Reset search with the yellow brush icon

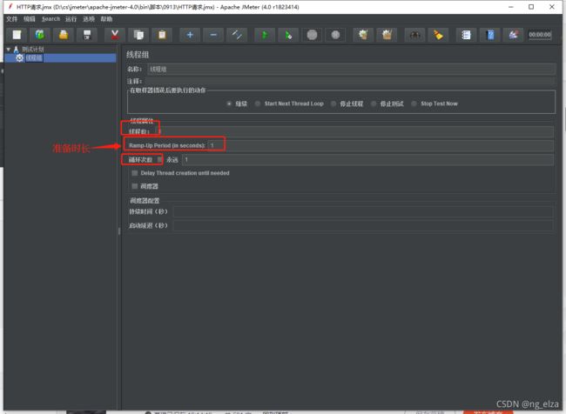(438, 35)
